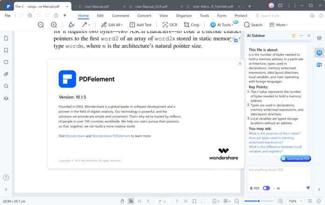Choose the select tool in status bar
325x205 pixels.
(x=131, y=201)
